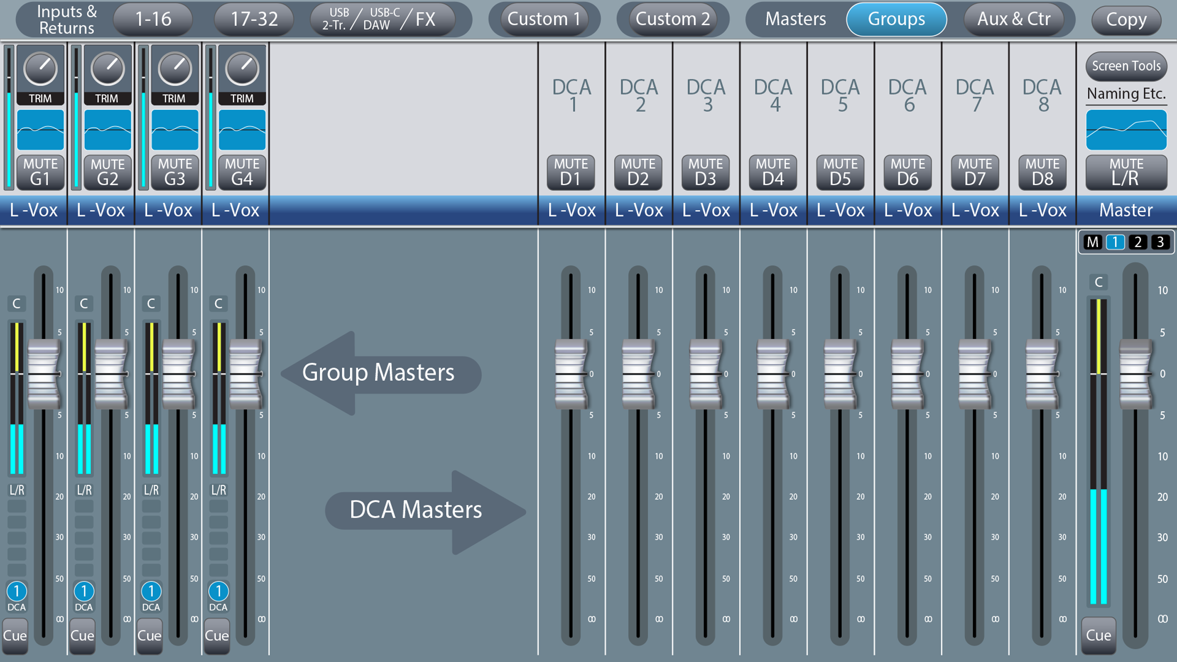
Task: Mute the L/R master output
Action: pyautogui.click(x=1126, y=172)
